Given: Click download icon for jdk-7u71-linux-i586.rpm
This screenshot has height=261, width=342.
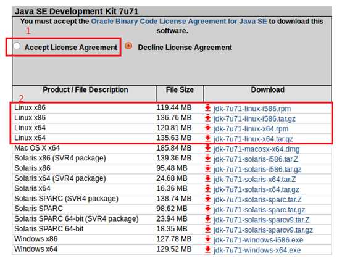Looking at the screenshot, I should point(207,108).
